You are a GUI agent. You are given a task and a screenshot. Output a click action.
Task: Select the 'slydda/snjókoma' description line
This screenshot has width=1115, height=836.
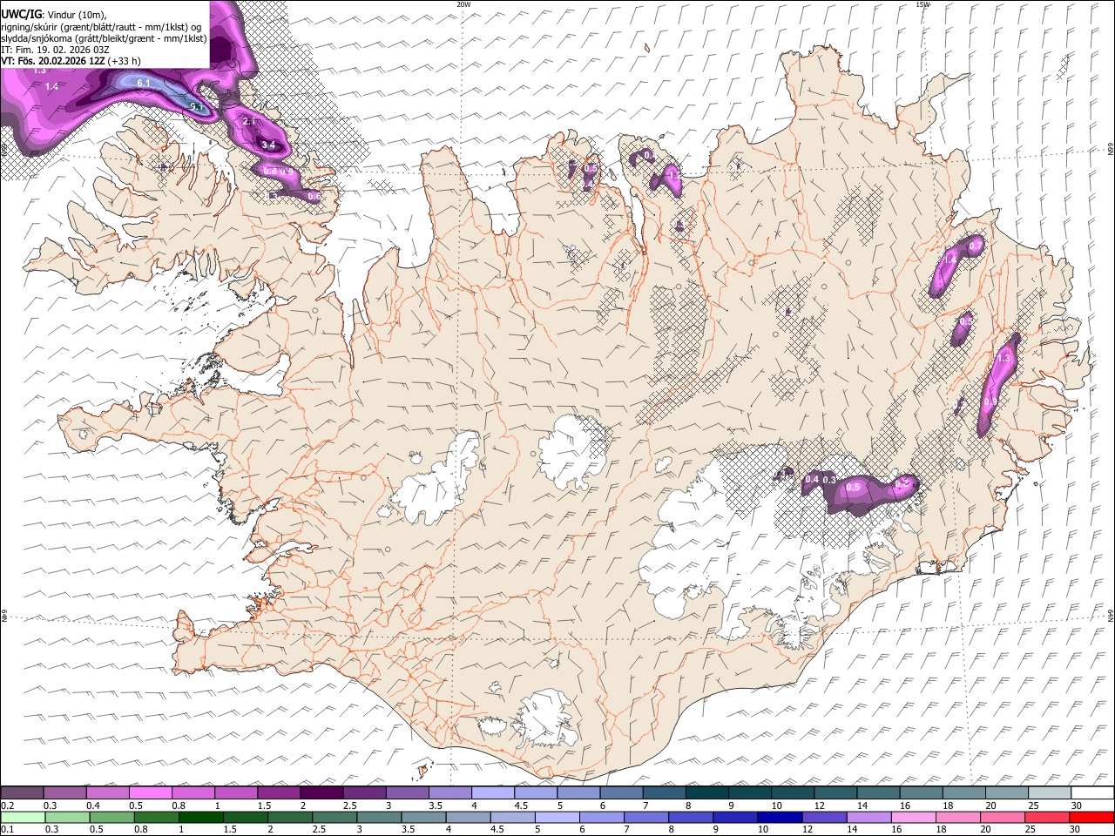(x=104, y=38)
